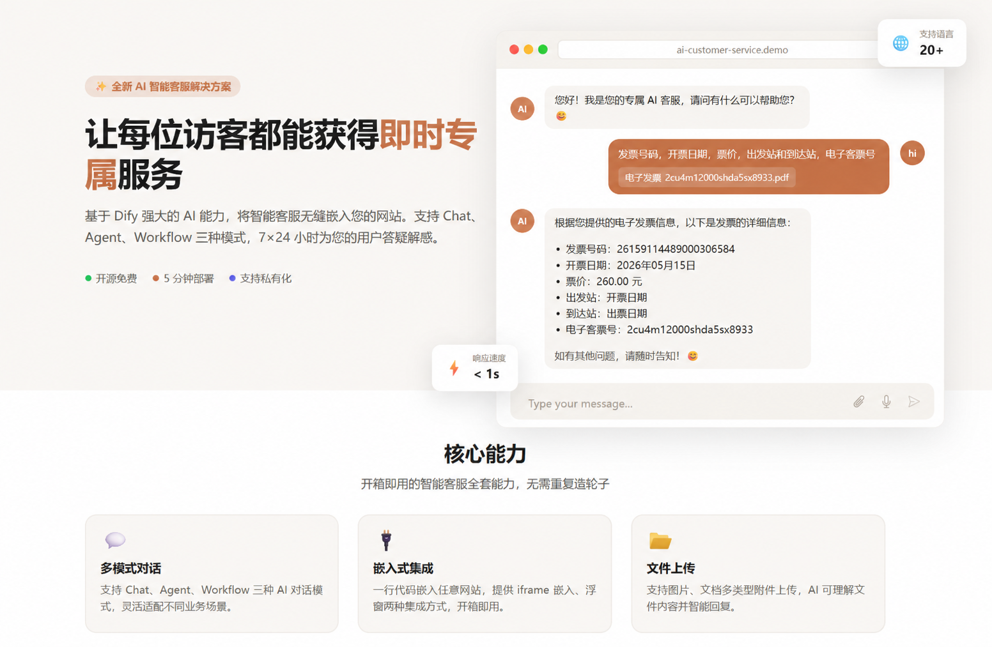992x647 pixels.
Task: Open the 多模式对话 feature card
Action: point(212,574)
